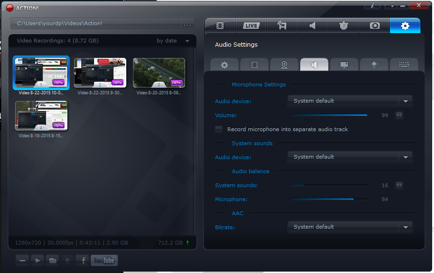Image resolution: width=434 pixels, height=273 pixels.
Task: Open System sounds audio device dropdown
Action: 350,157
